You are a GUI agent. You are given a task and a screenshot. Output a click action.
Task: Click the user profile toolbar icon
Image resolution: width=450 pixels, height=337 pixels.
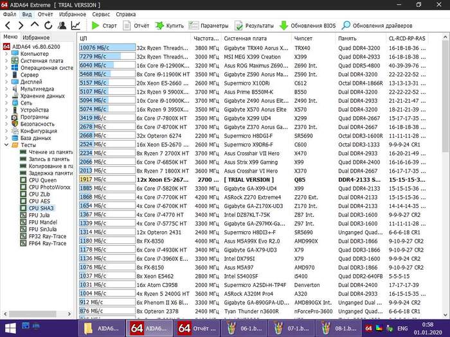[x=62, y=26]
